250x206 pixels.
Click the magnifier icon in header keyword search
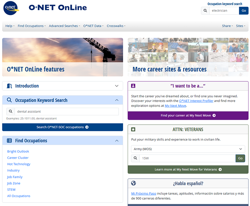click(x=205, y=11)
